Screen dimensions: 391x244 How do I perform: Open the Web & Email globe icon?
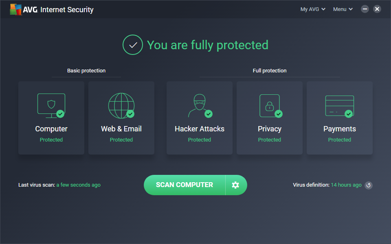(121, 106)
